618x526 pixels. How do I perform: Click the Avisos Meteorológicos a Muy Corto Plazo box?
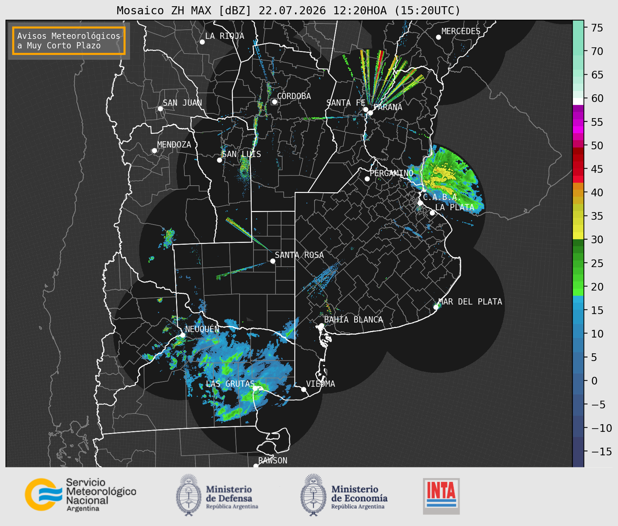click(69, 41)
